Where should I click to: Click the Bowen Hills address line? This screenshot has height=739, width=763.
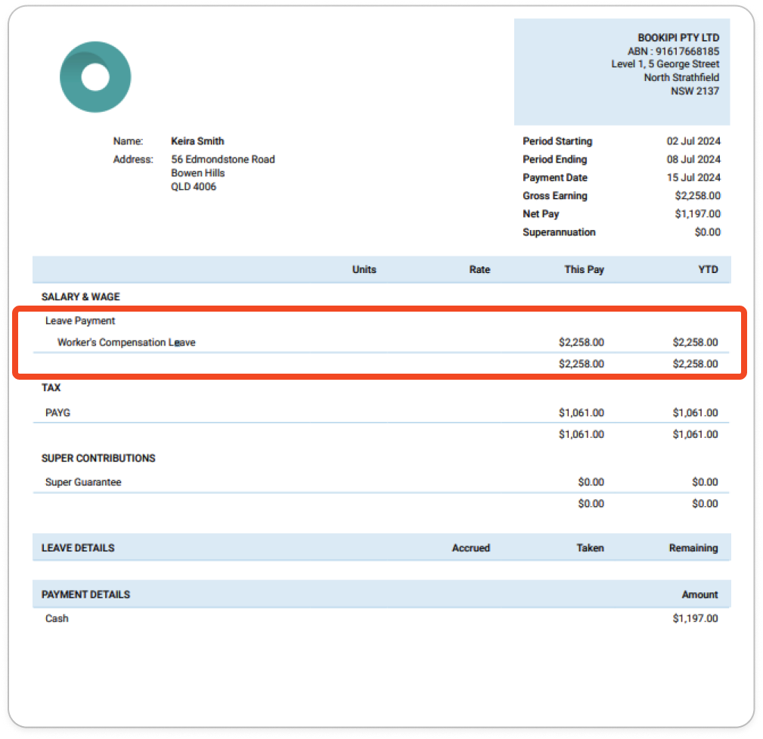click(x=197, y=172)
